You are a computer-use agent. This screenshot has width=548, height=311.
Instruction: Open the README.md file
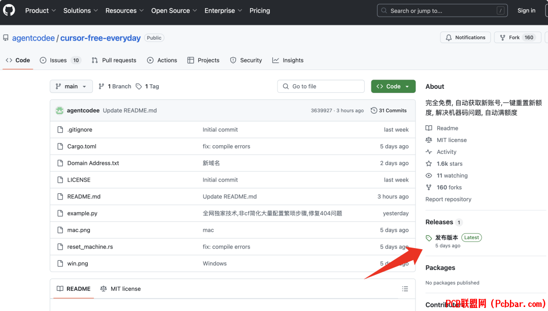tap(84, 197)
